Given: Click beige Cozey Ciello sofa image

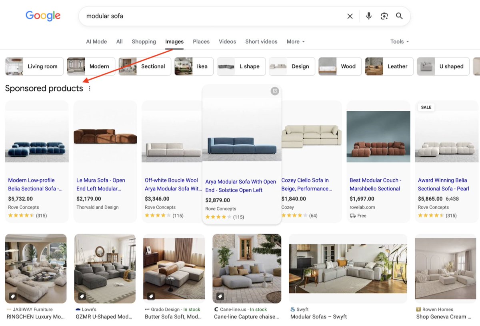Looking at the screenshot, I should (x=312, y=136).
